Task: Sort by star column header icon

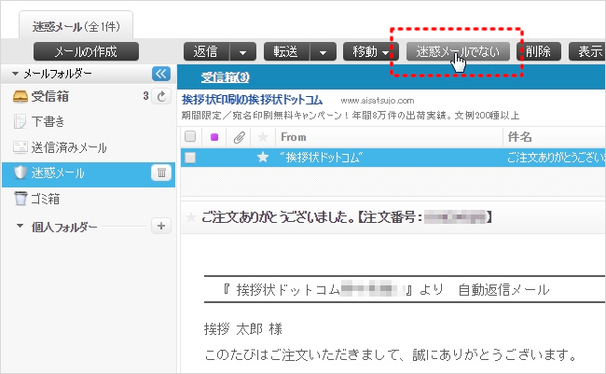Action: click(263, 137)
